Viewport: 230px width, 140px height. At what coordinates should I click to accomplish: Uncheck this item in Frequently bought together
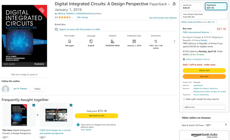tap(34, 105)
